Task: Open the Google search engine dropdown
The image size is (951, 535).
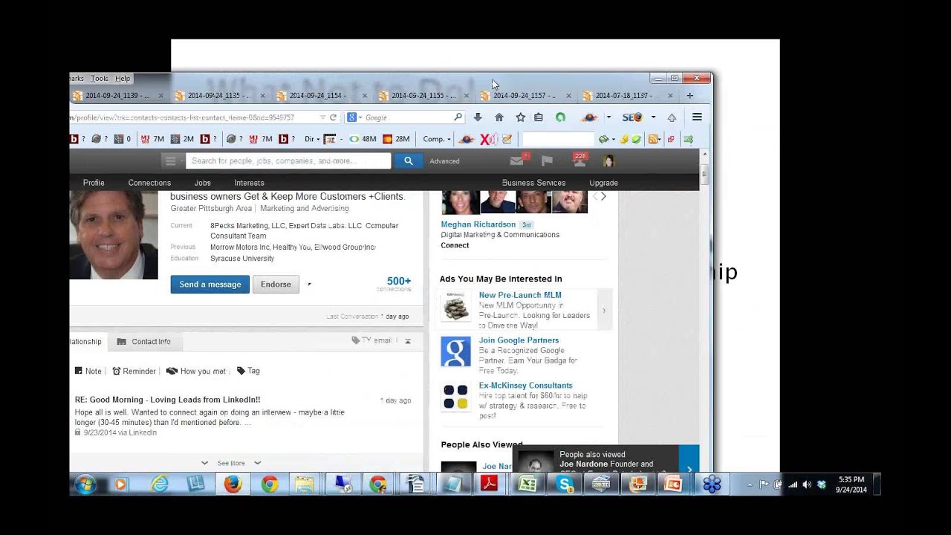Action: [355, 117]
